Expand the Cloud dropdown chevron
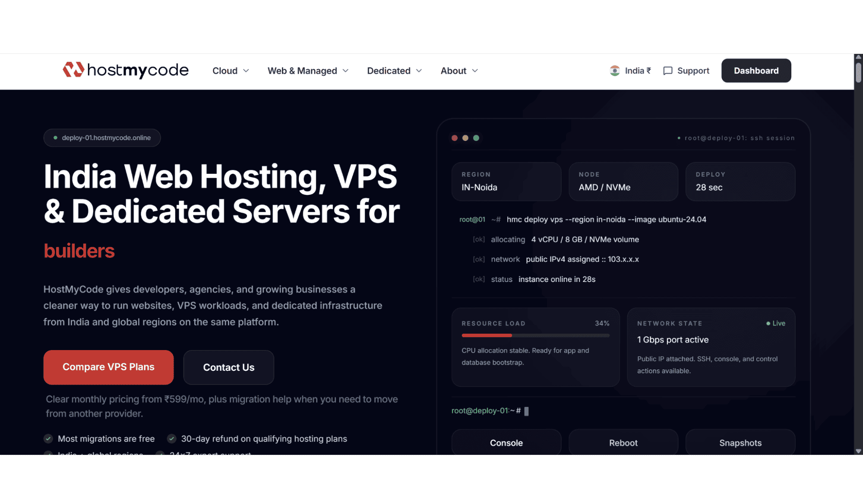 click(246, 71)
